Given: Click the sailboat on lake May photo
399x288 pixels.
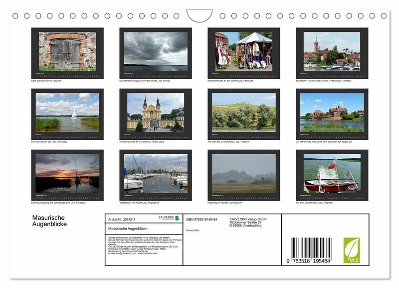Looking at the screenshot, I should [67, 114].
